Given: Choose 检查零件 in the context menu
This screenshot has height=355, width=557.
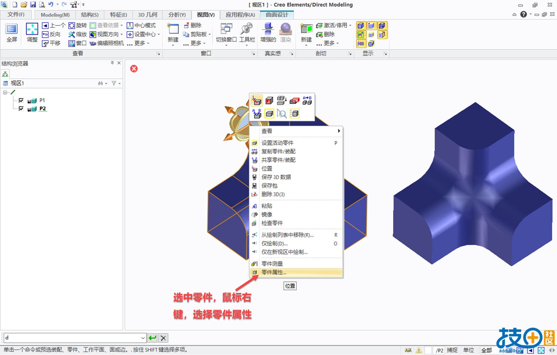Looking at the screenshot, I should [296, 223].
